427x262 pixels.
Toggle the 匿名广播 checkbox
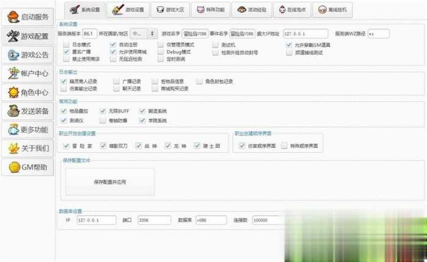(x=66, y=52)
